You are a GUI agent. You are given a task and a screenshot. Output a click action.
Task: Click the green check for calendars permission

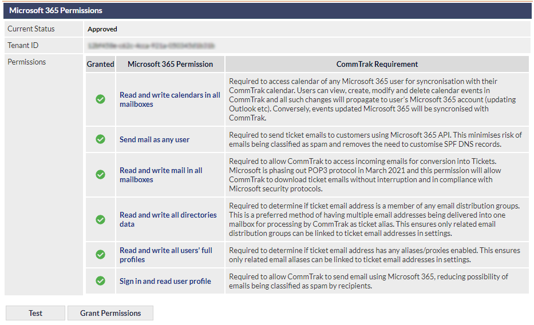point(101,99)
